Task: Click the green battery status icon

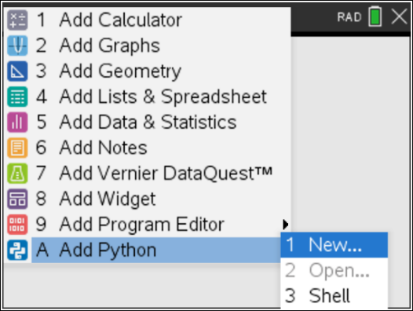Action: click(x=375, y=16)
